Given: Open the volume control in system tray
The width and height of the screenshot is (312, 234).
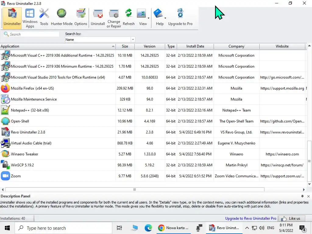Looking at the screenshot, I should click(262, 228).
